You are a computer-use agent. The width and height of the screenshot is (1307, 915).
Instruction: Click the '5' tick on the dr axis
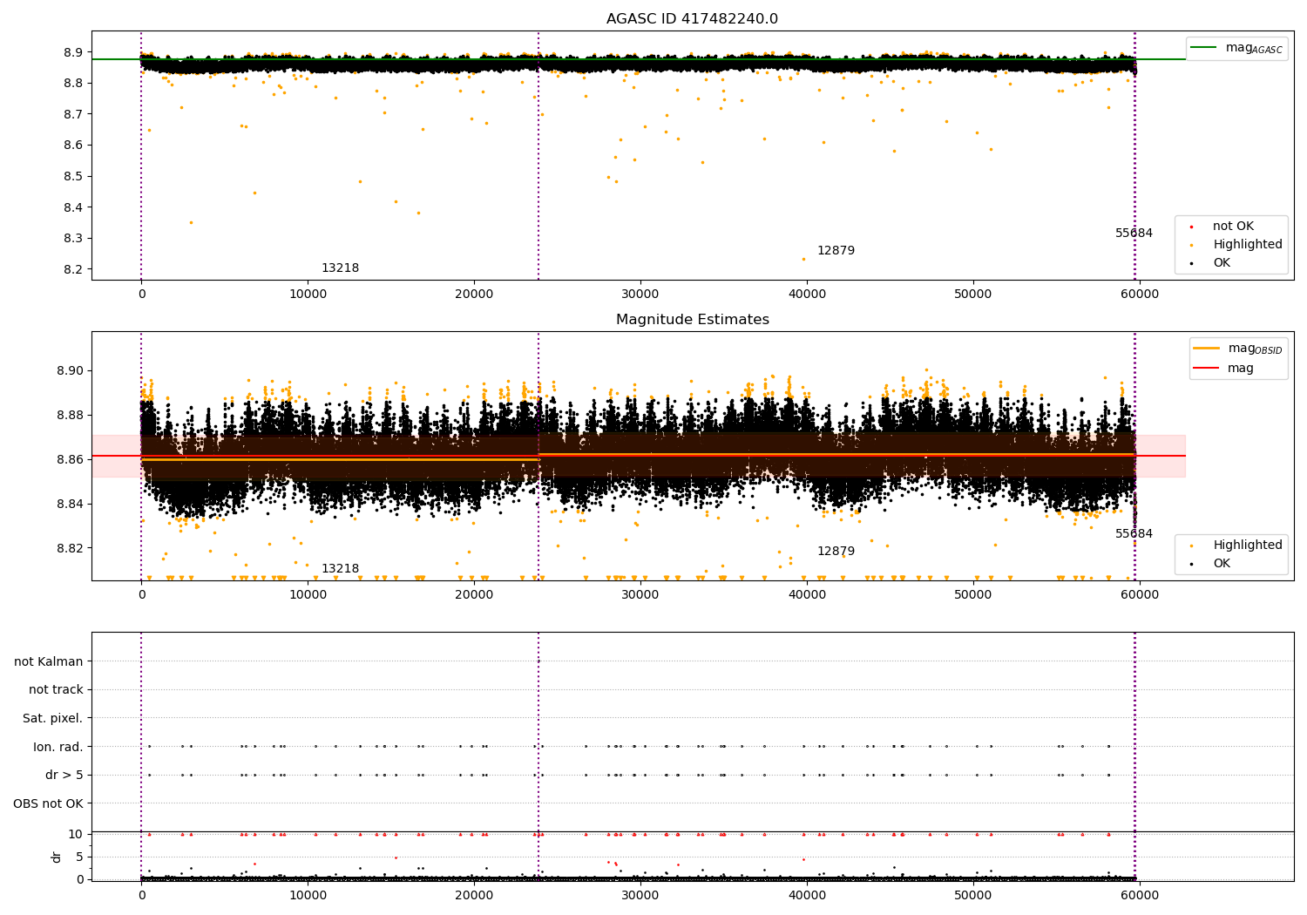point(79,857)
